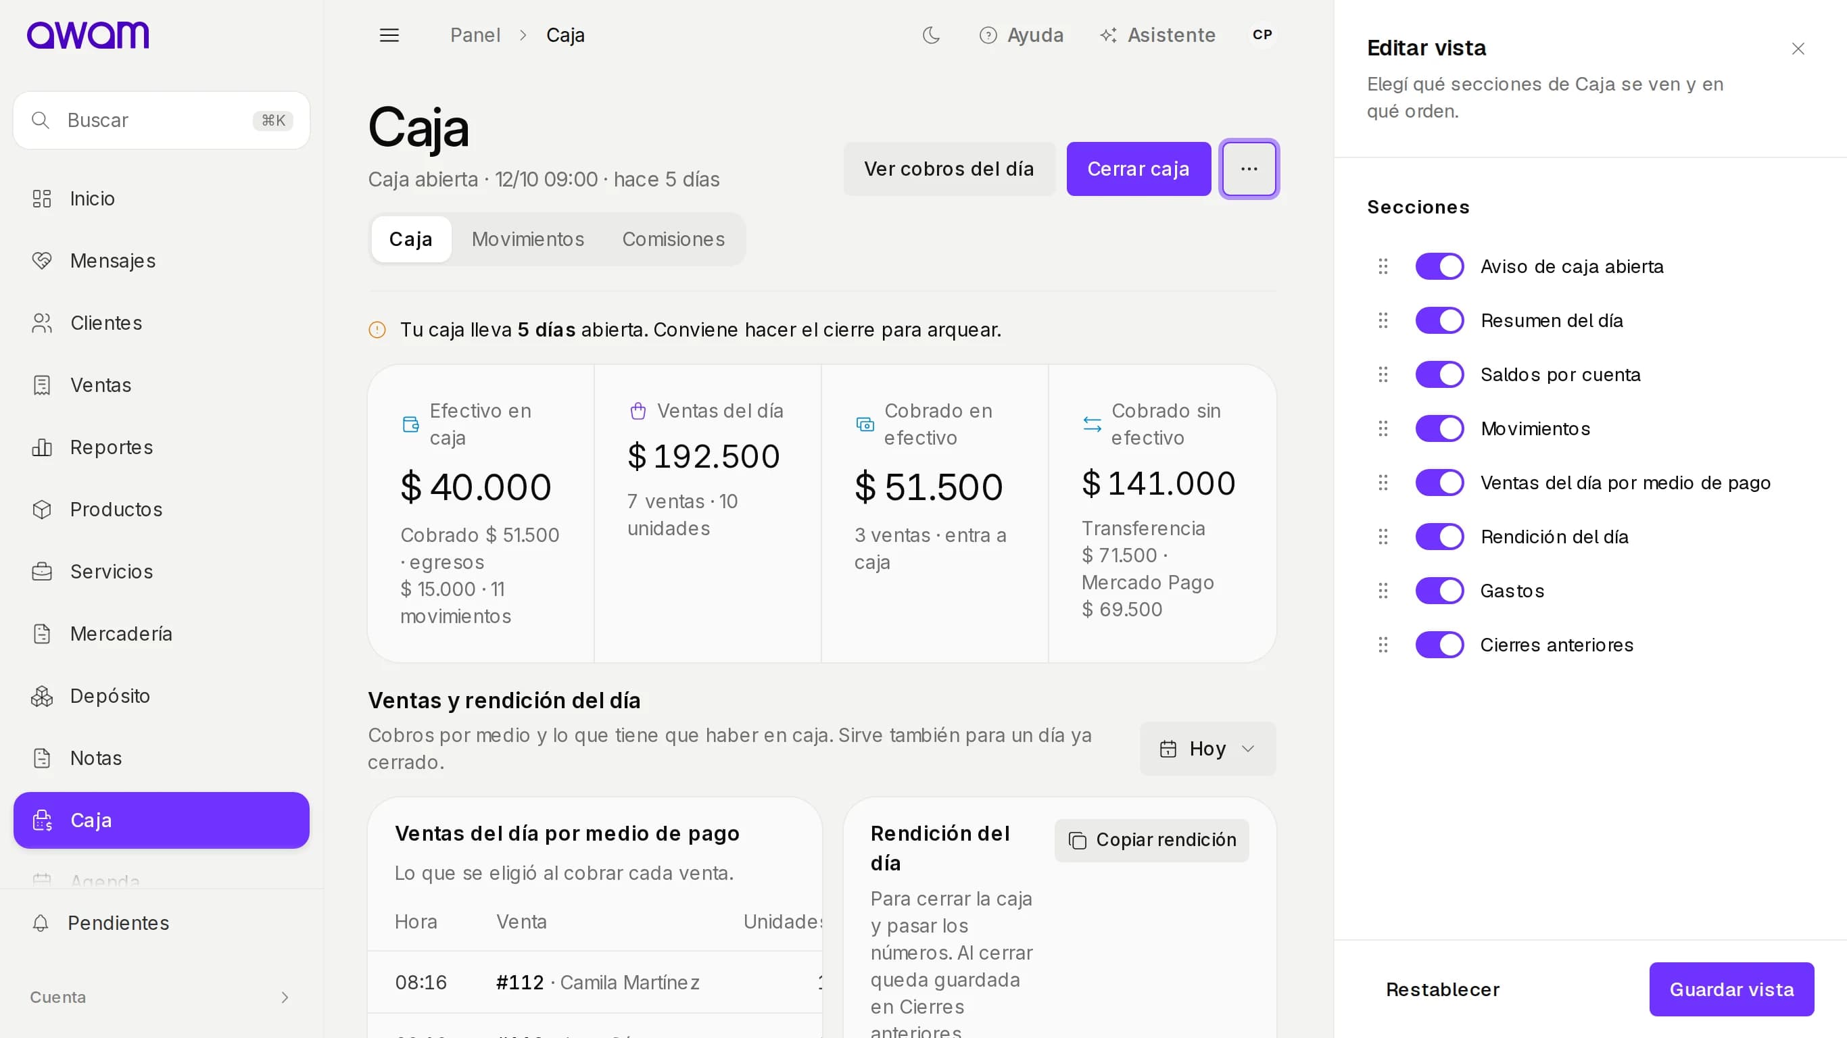1847x1038 pixels.
Task: Grab drag handle for Rendición del día
Action: coord(1383,537)
